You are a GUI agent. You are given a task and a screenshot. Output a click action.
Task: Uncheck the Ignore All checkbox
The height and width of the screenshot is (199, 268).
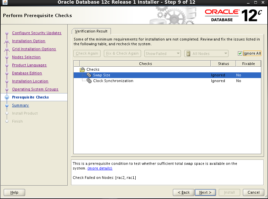click(240, 54)
